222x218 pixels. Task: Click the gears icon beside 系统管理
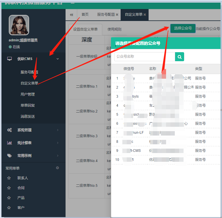(x=10, y=130)
